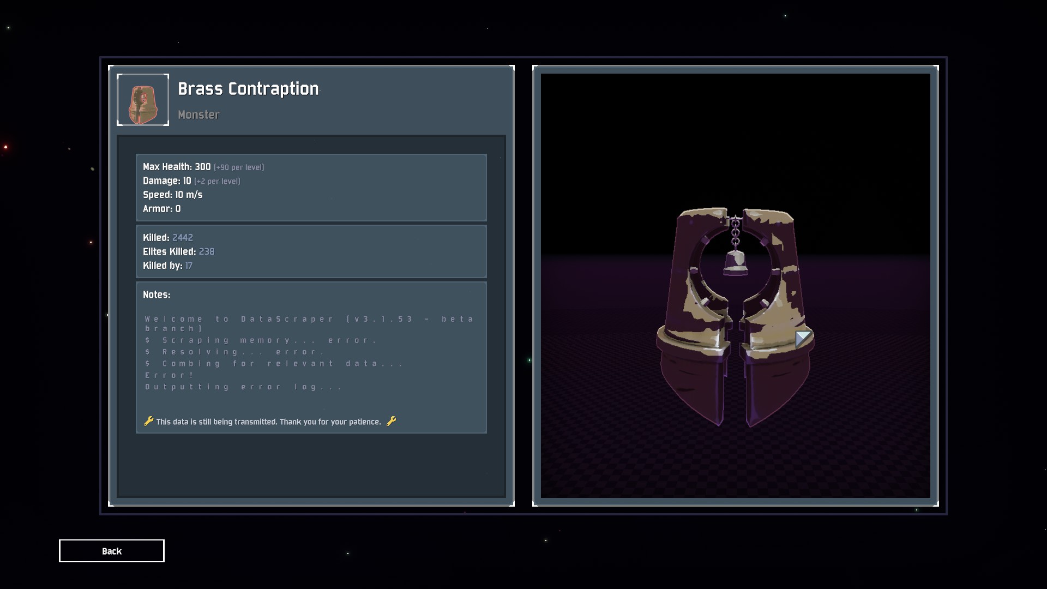This screenshot has height=589, width=1047.
Task: Click the Killed count 2442
Action: coord(182,238)
